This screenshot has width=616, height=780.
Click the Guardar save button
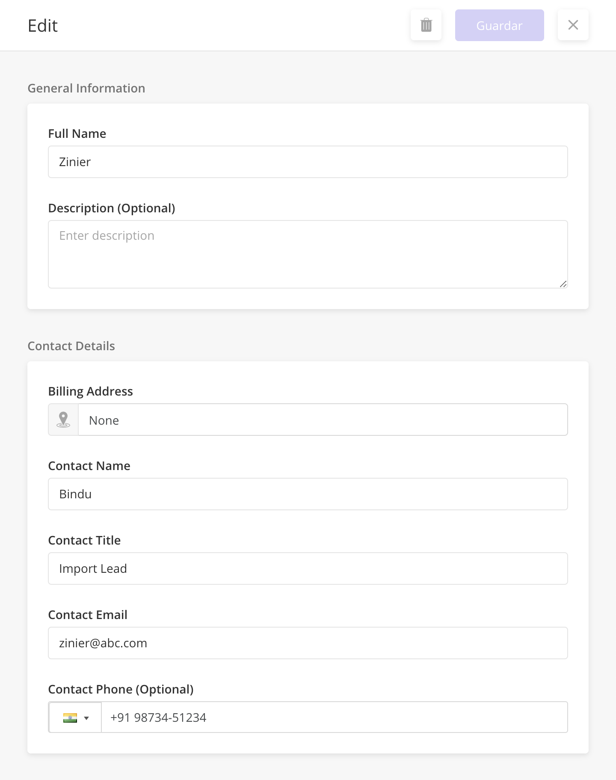click(499, 25)
